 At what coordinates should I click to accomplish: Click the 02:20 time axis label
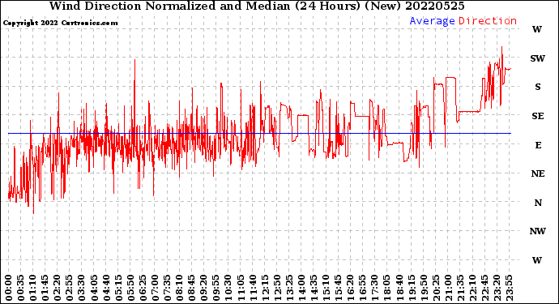coord(58,288)
